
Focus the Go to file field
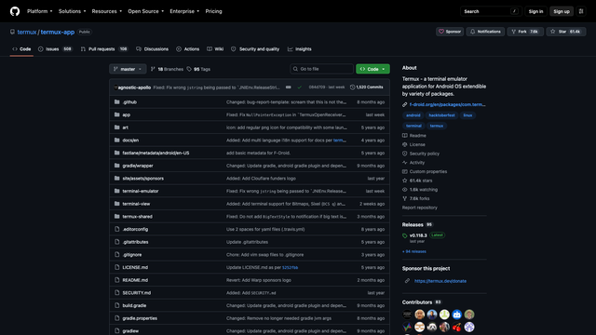321,69
